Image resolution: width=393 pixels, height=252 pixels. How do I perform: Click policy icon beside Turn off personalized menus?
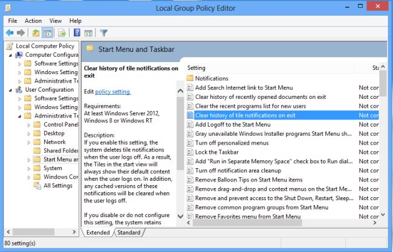coord(190,143)
